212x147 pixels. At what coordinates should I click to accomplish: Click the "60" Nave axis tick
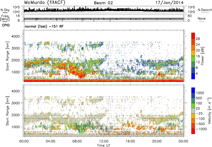coord(189,16)
